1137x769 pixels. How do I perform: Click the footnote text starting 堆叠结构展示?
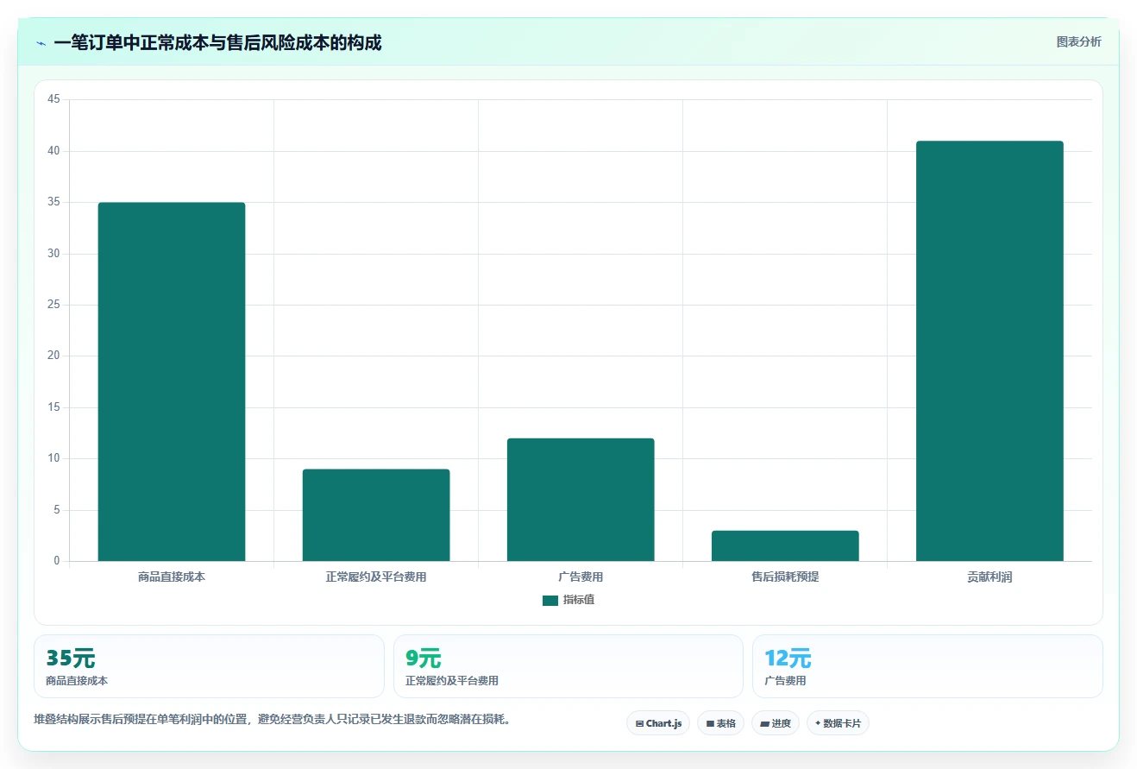point(272,719)
